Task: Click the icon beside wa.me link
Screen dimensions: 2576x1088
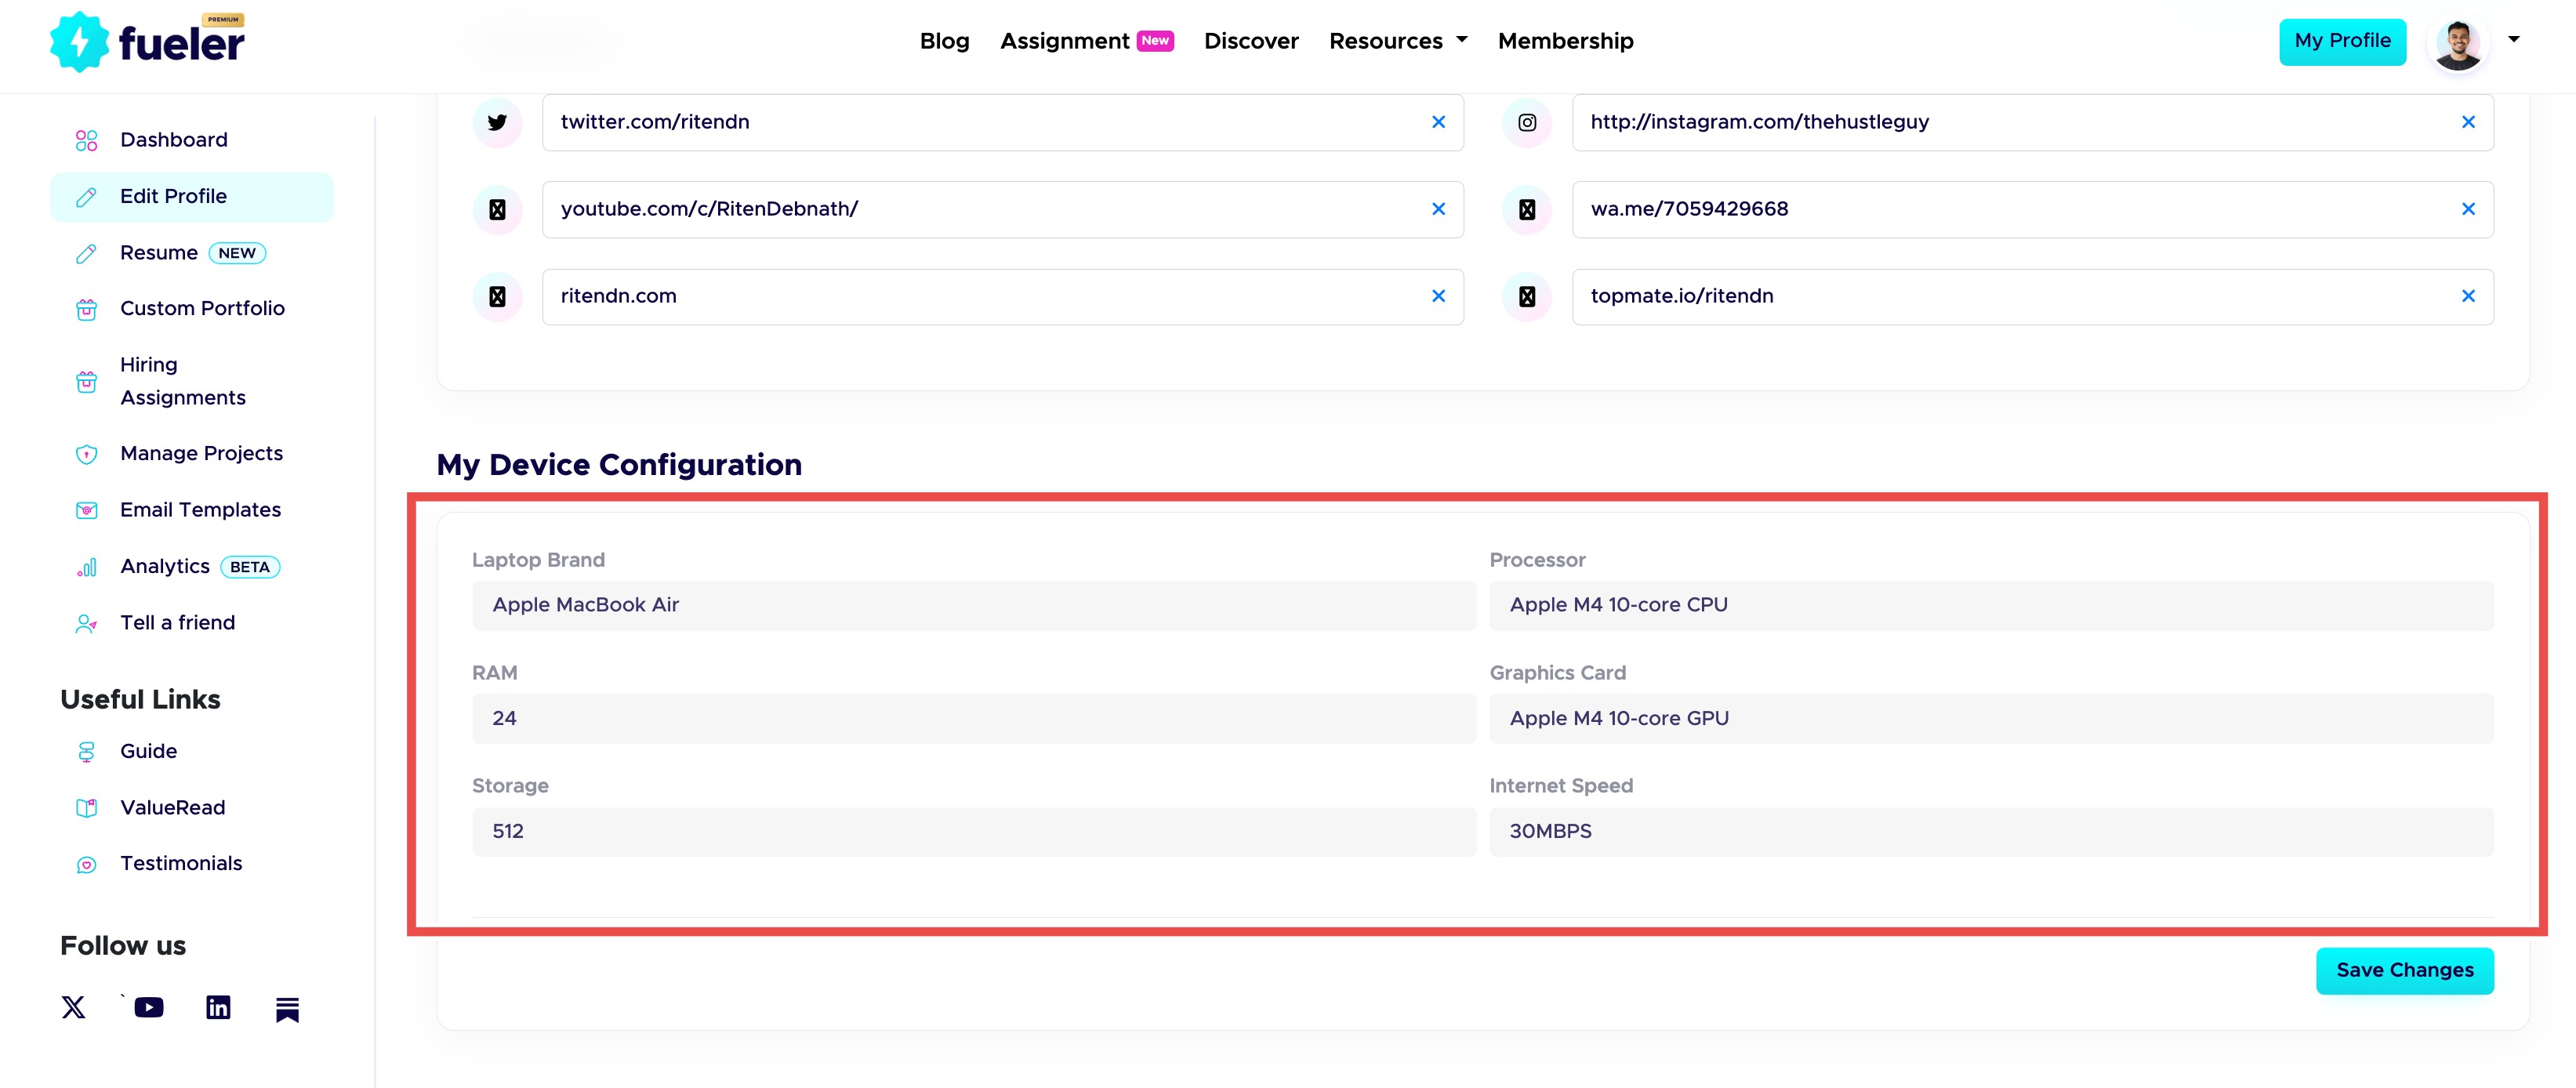Action: pyautogui.click(x=1527, y=209)
